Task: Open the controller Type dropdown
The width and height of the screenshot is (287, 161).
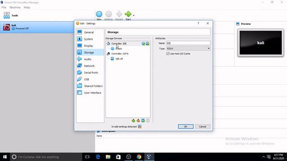Action: [188, 49]
